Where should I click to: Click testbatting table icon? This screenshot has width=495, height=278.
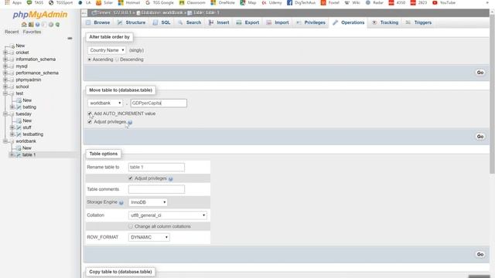[19, 134]
